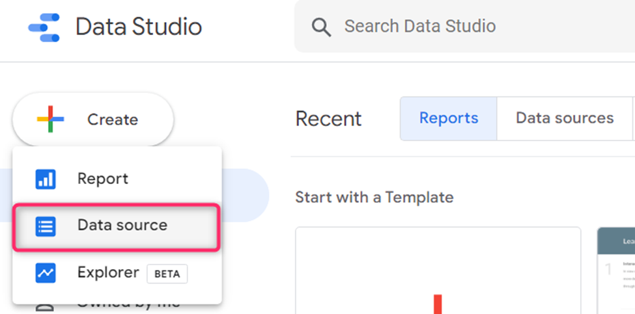The width and height of the screenshot is (635, 314).
Task: Focus the Search Data Studio field
Action: [x=464, y=26]
